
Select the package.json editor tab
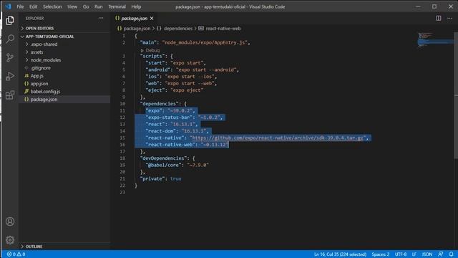click(x=134, y=19)
